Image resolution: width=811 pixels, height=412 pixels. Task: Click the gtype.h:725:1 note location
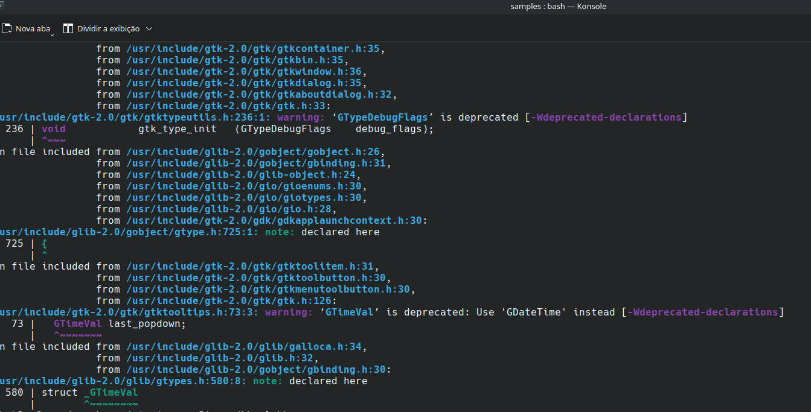coord(129,232)
